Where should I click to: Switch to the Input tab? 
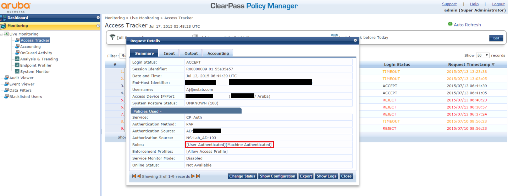[x=169, y=53]
